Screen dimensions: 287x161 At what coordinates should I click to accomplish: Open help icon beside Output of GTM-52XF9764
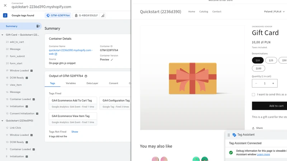[86, 76]
